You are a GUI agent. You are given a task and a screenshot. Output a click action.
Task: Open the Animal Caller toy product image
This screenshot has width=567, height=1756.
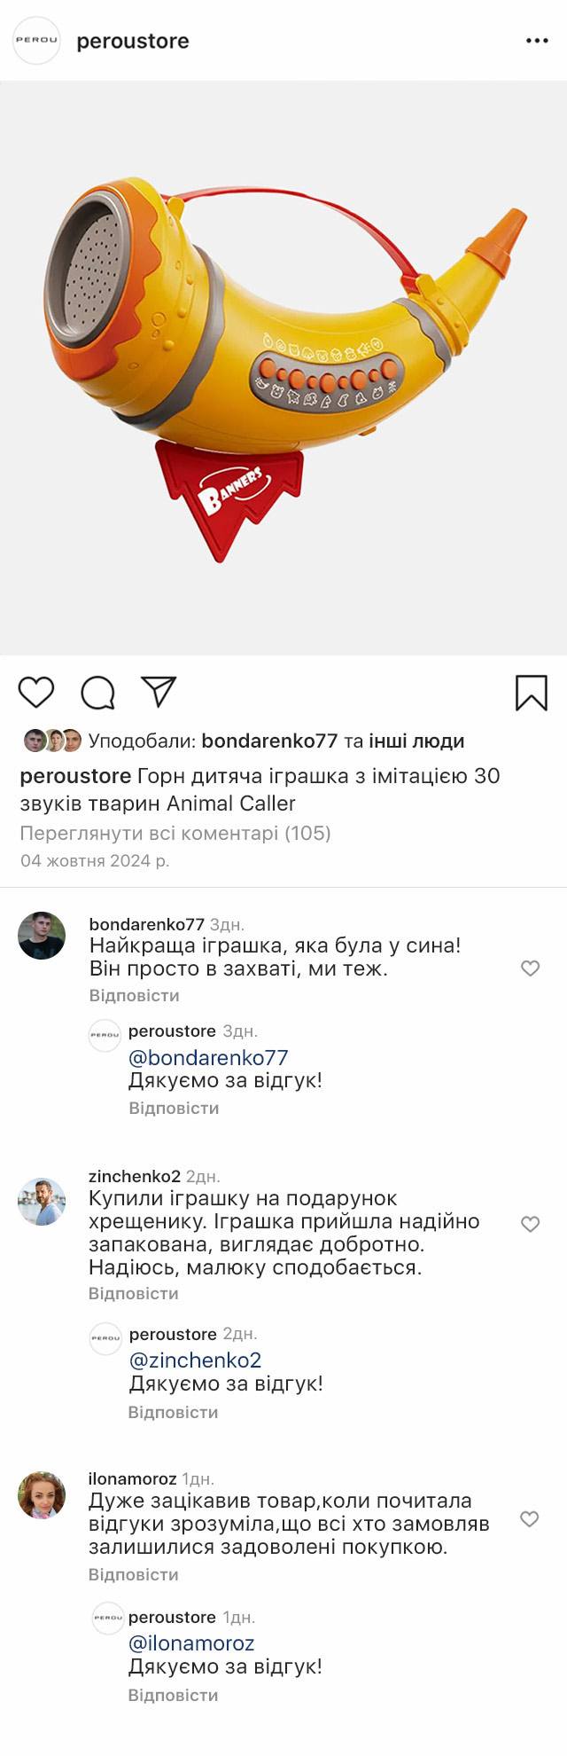(x=283, y=368)
